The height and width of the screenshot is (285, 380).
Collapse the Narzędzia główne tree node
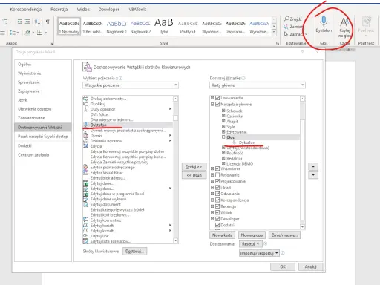212,105
